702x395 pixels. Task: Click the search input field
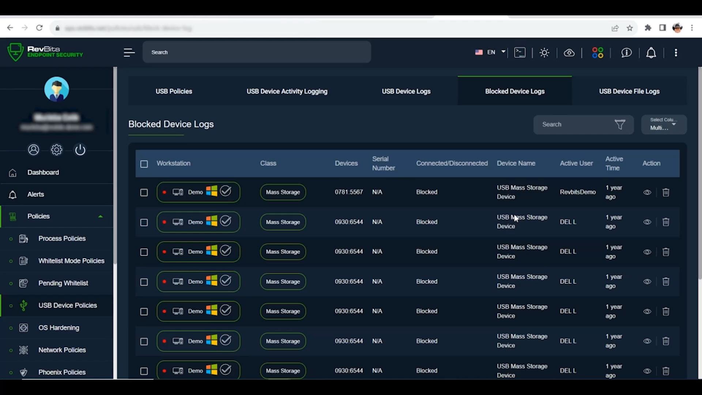coord(576,124)
